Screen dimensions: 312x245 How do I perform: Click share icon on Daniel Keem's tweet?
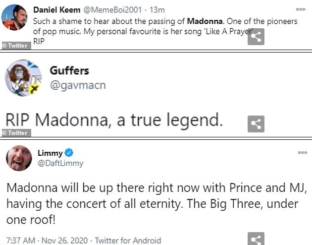[x=256, y=37]
